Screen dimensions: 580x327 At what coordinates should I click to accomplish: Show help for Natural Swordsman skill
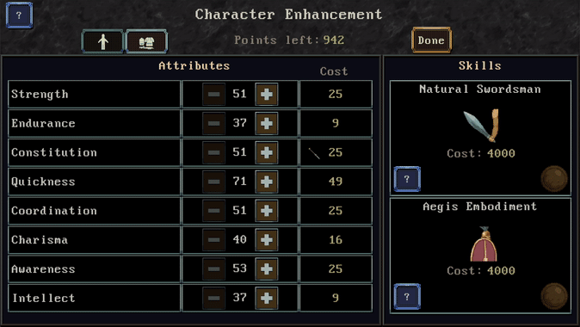click(407, 179)
